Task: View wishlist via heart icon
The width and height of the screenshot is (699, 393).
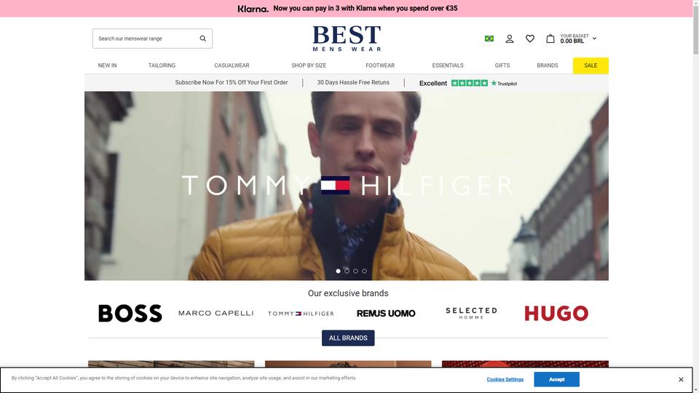Action: [529, 39]
